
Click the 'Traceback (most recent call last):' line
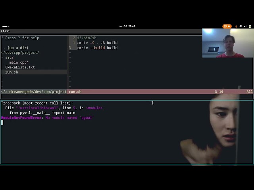[37, 103]
